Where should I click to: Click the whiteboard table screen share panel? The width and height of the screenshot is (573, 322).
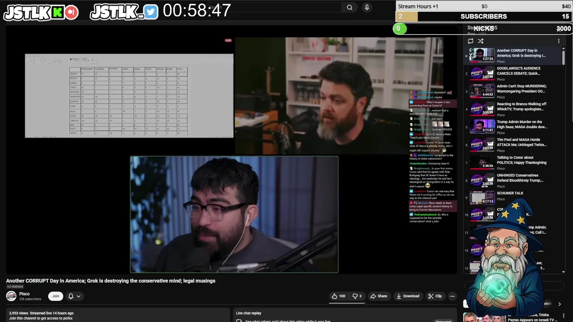coord(129,96)
